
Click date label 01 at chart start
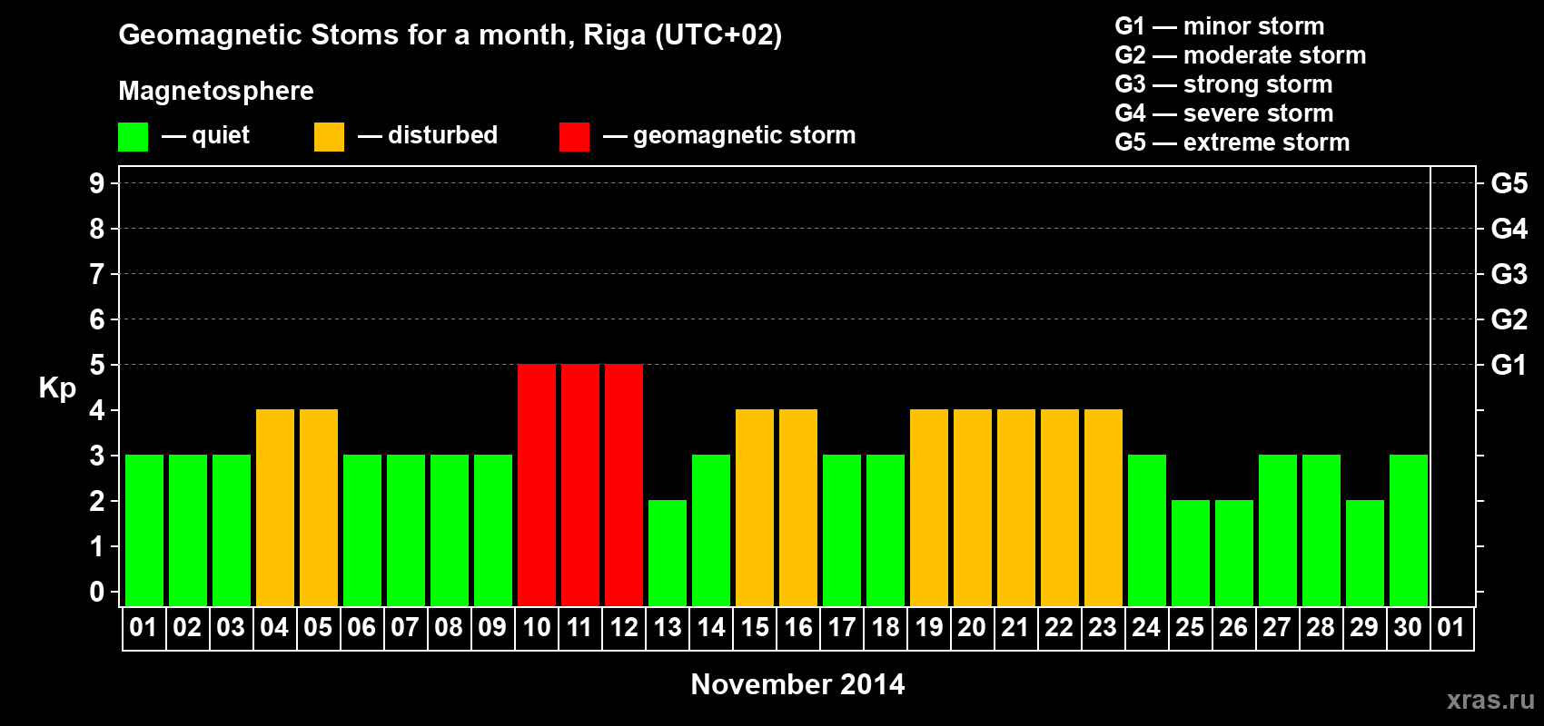pos(144,628)
